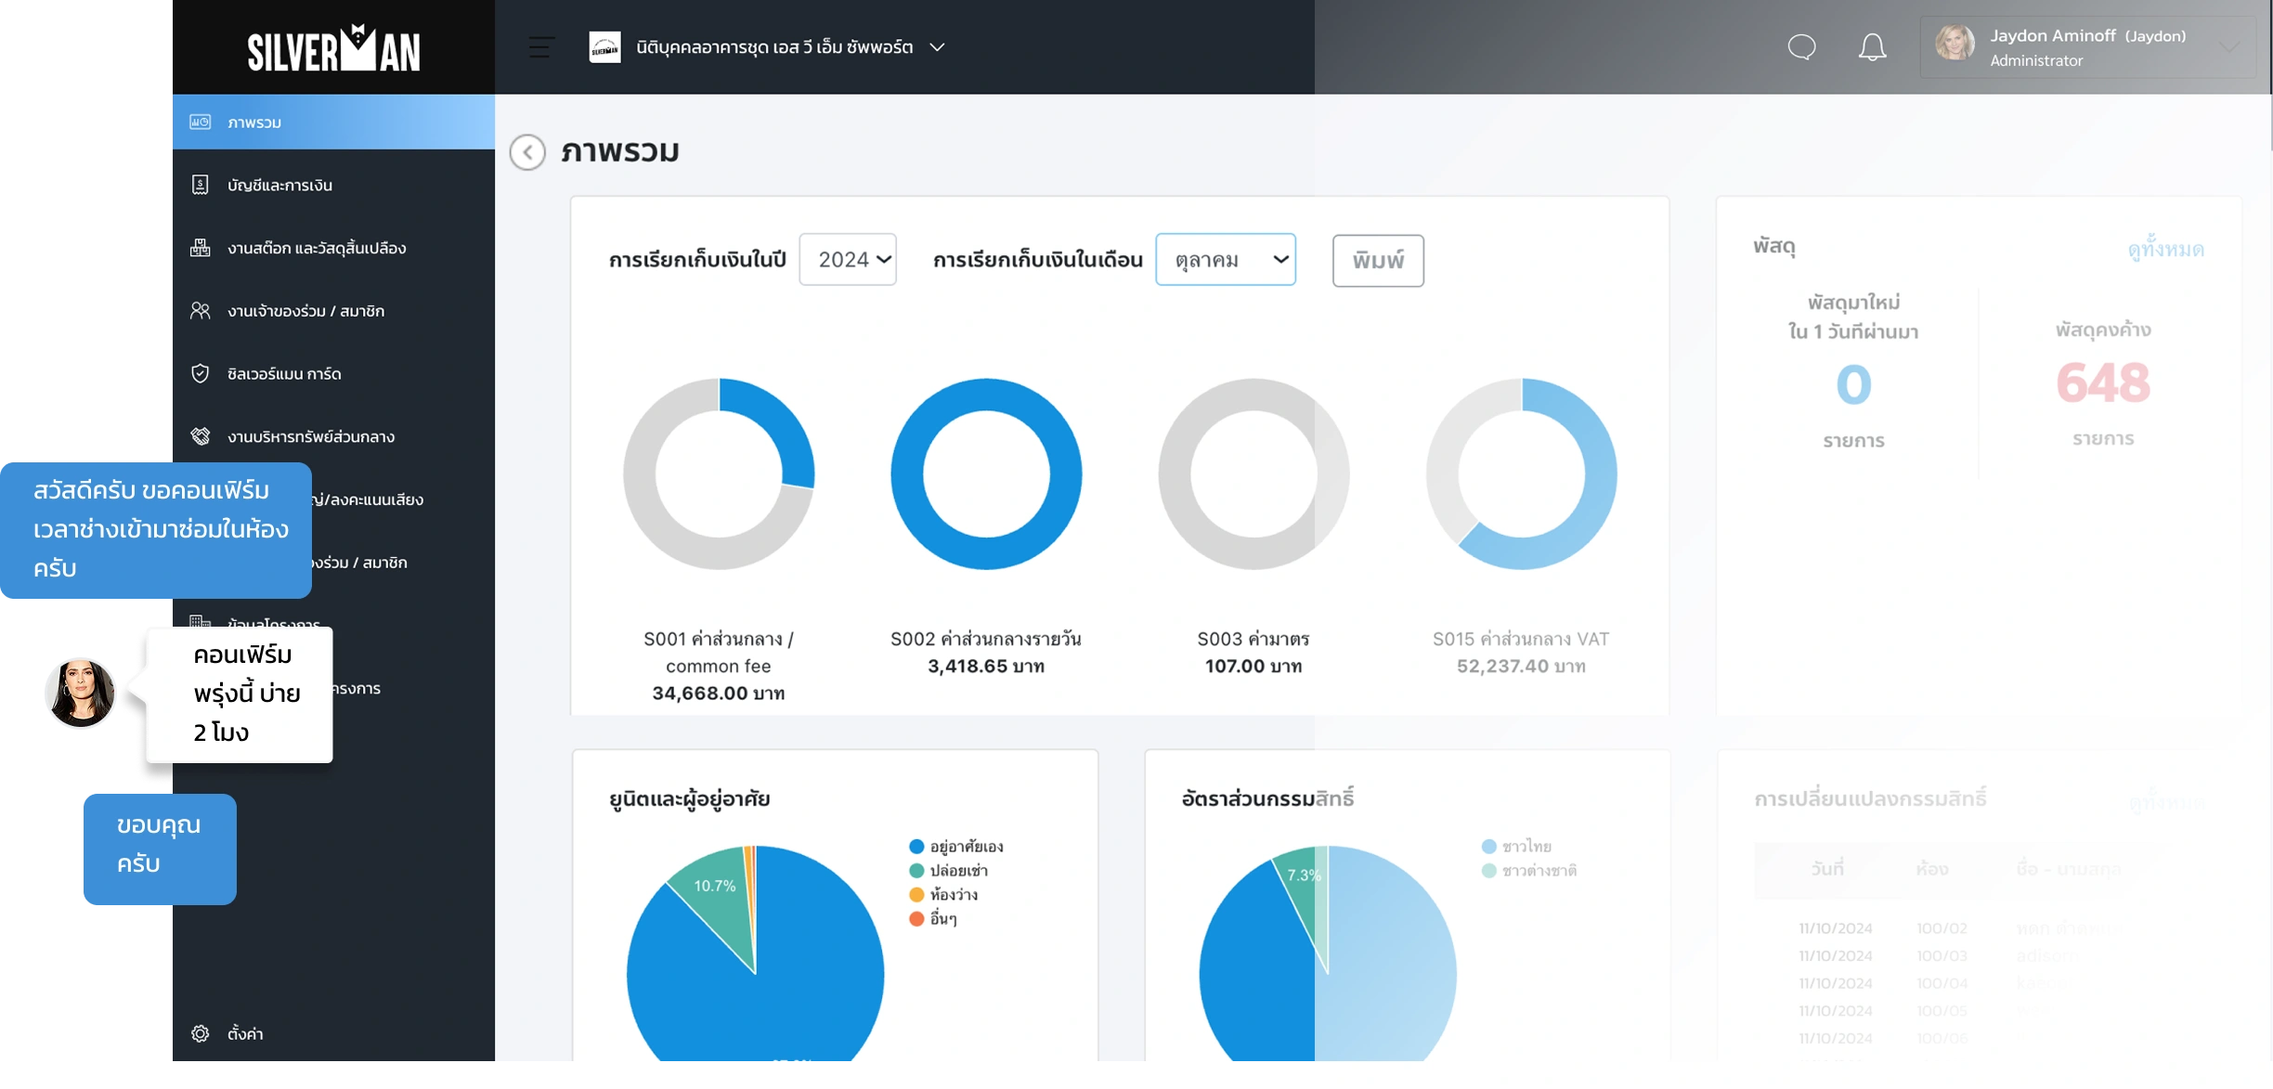Select ภาพรวม menu item
Viewport: 2273px width, 1089px height.
point(333,122)
